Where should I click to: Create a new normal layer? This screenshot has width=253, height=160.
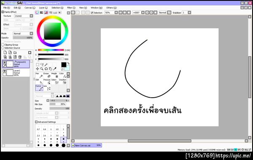[5, 53]
